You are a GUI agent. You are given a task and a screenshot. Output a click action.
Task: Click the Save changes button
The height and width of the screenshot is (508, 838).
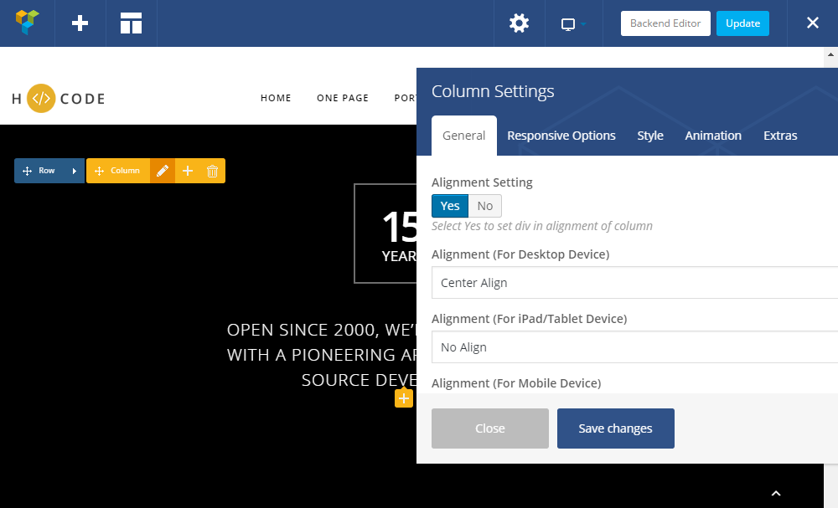615,428
